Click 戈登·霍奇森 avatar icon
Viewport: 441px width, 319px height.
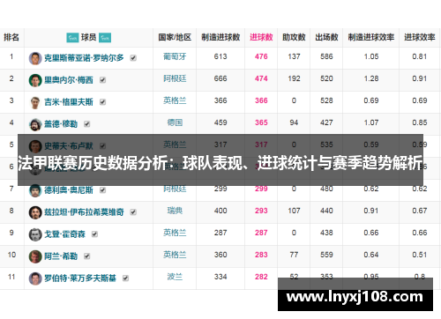point(35,234)
